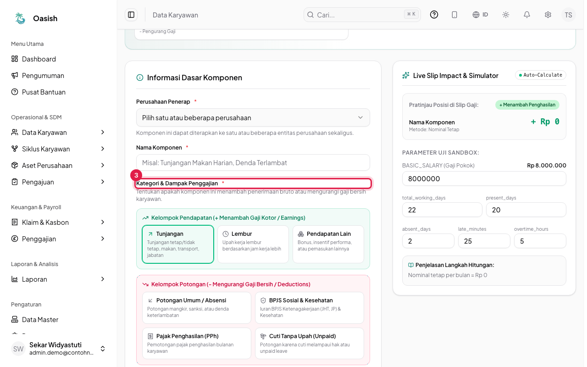The height and width of the screenshot is (367, 587).
Task: Open settings gear icon in header
Action: [x=548, y=15]
